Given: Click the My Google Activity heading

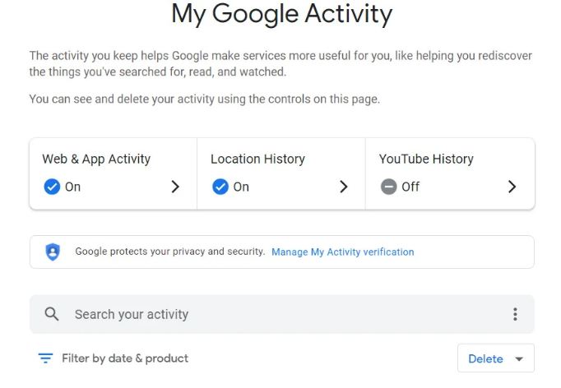Looking at the screenshot, I should pyautogui.click(x=281, y=14).
